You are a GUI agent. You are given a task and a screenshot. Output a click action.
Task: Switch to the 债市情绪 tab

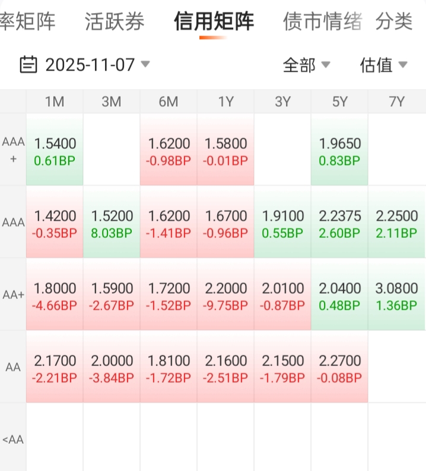(322, 22)
